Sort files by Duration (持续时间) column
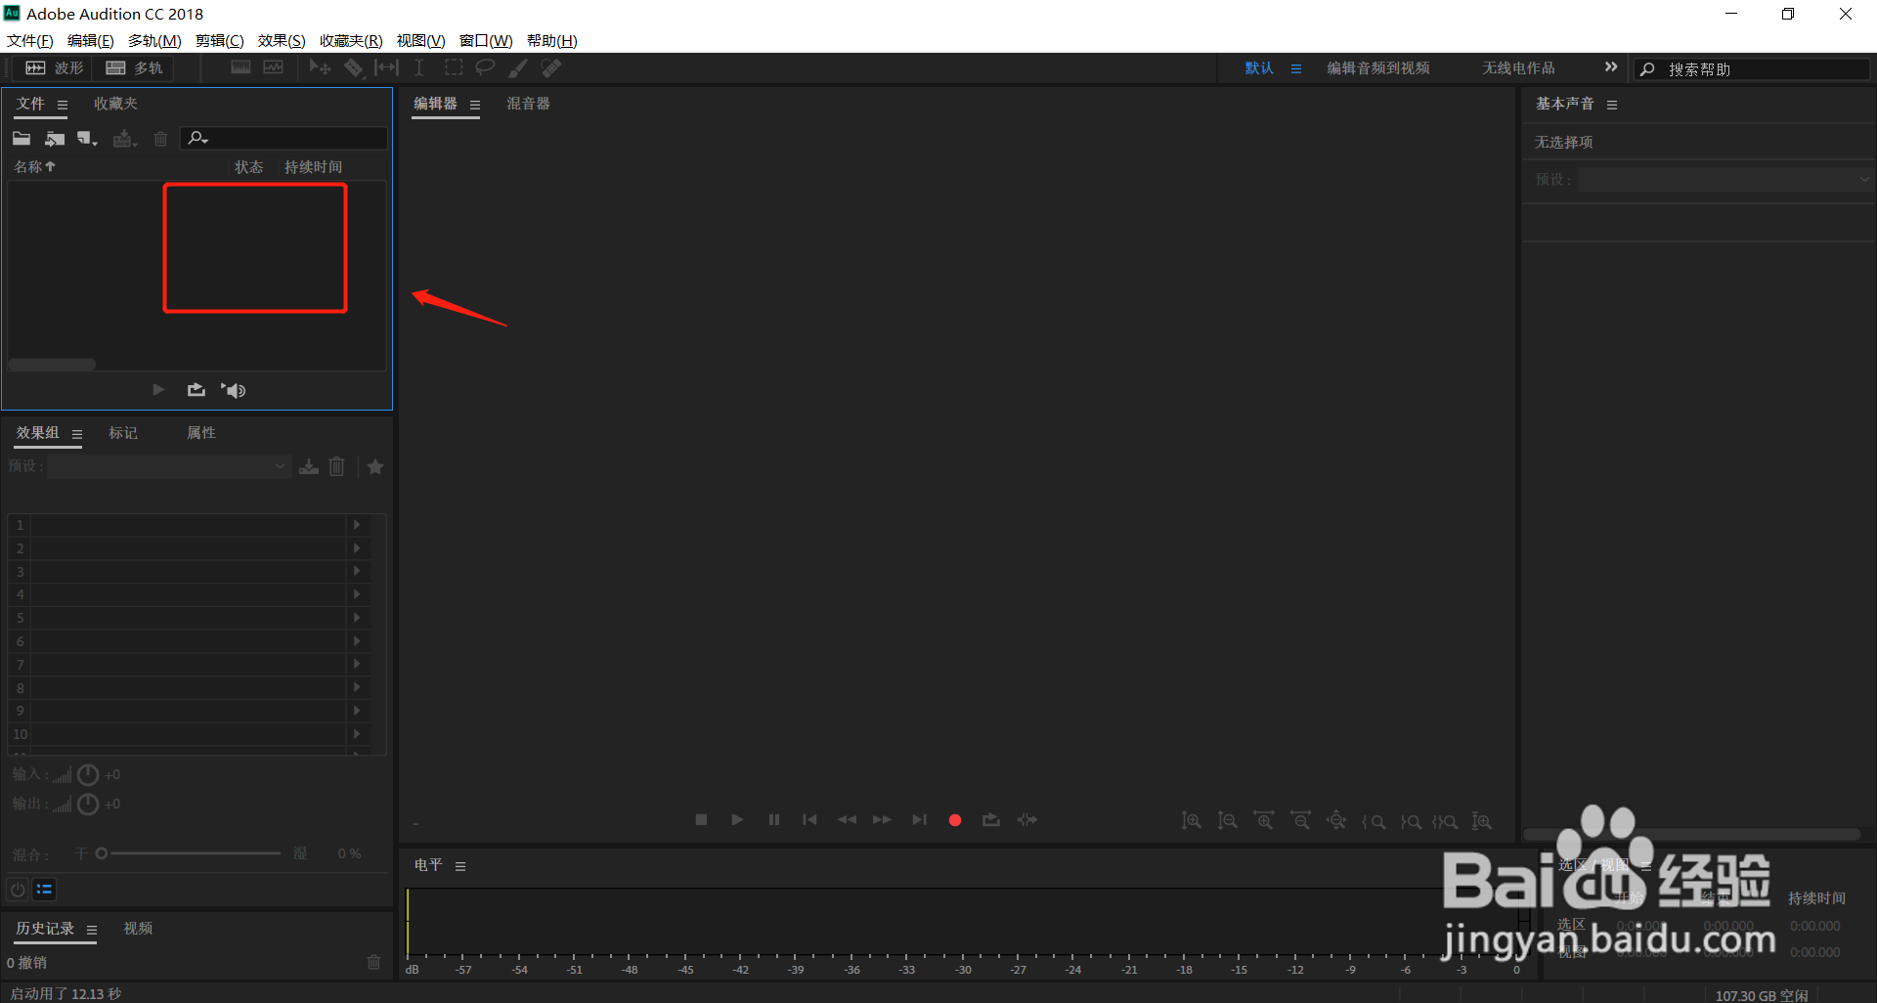 click(313, 167)
